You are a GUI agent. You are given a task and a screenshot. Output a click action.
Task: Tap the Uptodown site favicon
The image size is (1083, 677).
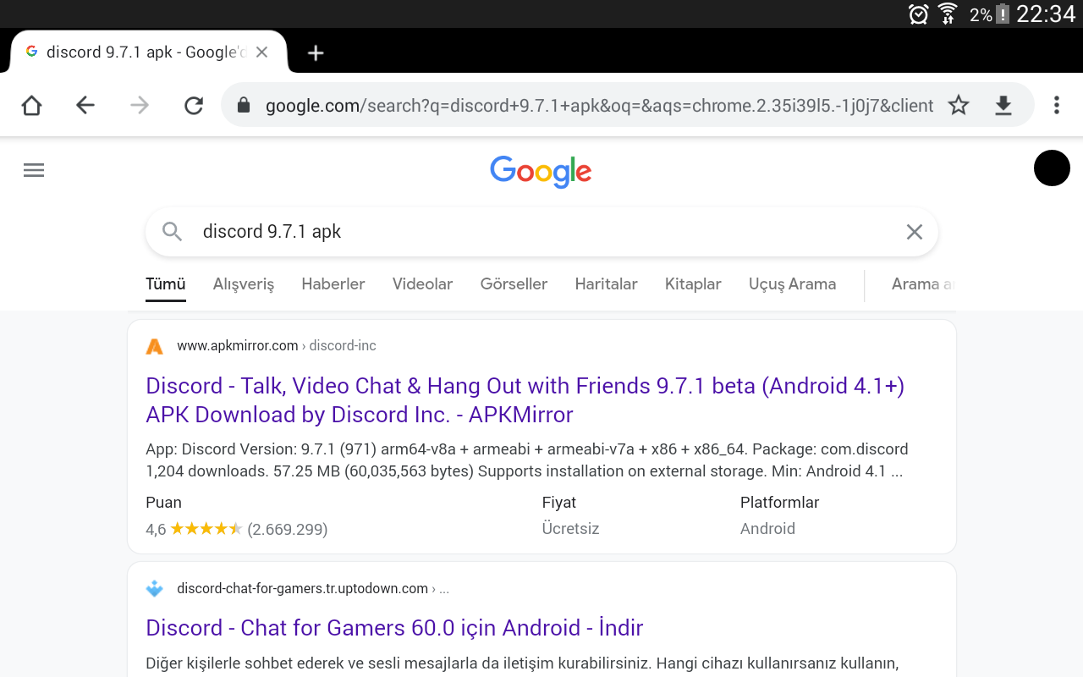(154, 588)
